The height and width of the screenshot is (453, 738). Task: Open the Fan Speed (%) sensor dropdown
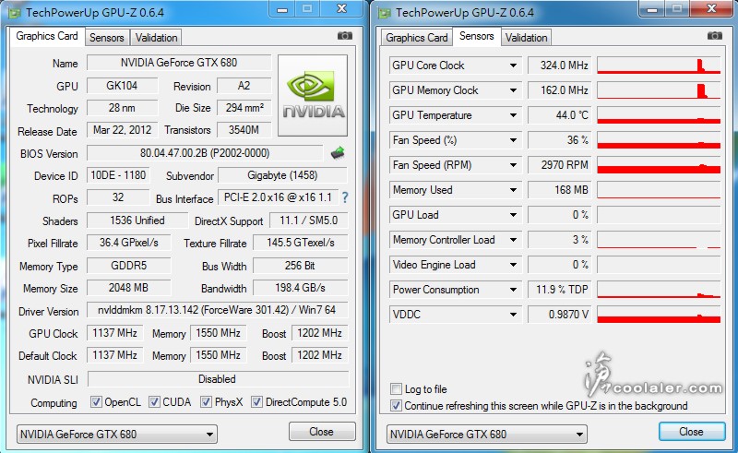pyautogui.click(x=514, y=140)
